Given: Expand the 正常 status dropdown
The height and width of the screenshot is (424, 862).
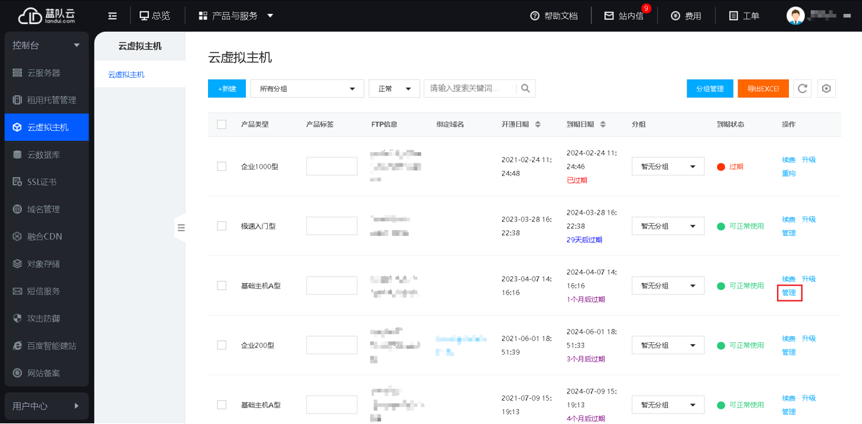Looking at the screenshot, I should coord(394,88).
